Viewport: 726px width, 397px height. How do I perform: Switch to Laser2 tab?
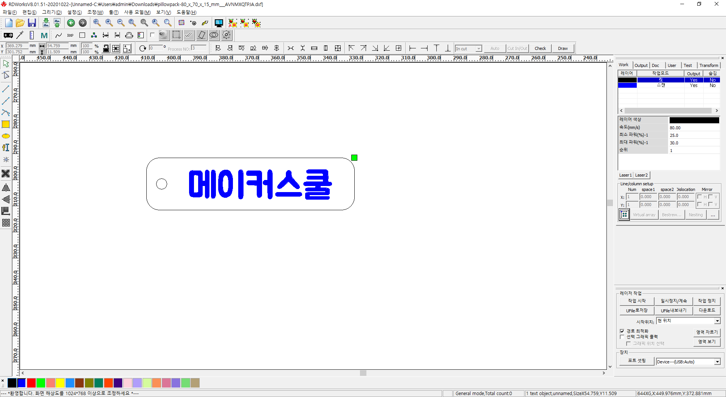point(641,175)
